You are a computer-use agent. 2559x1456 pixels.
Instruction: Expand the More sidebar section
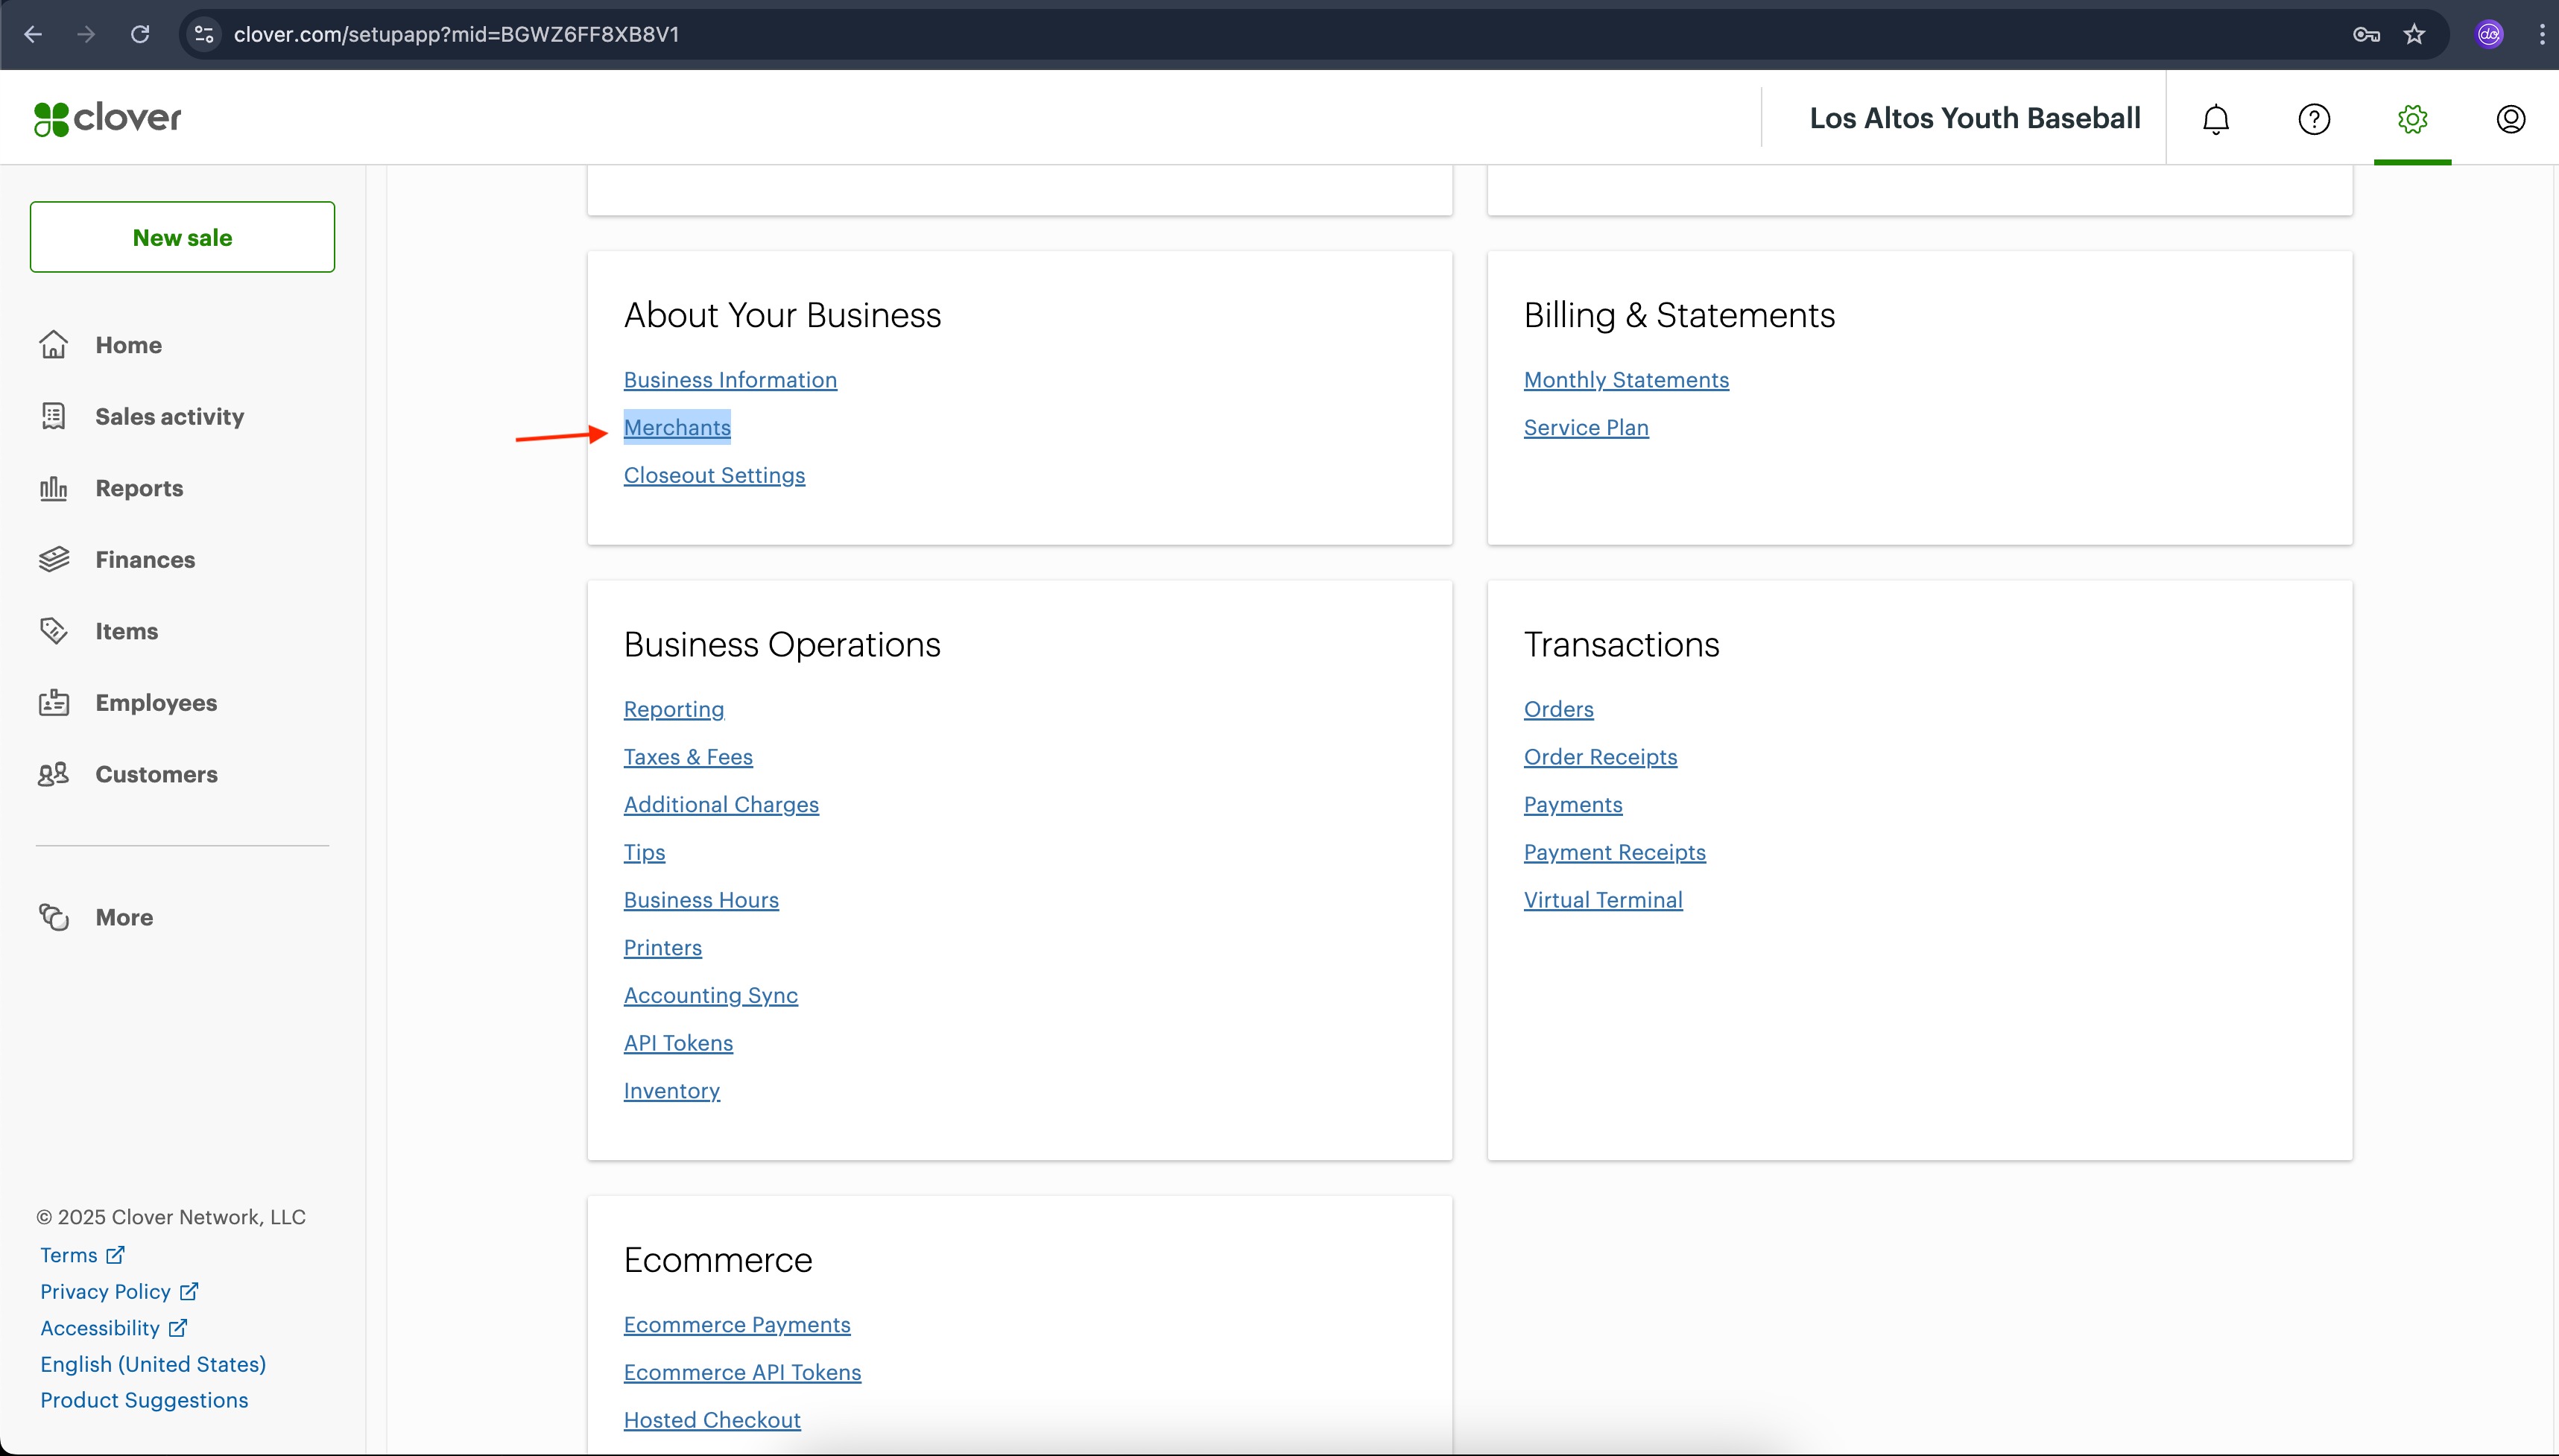(124, 917)
